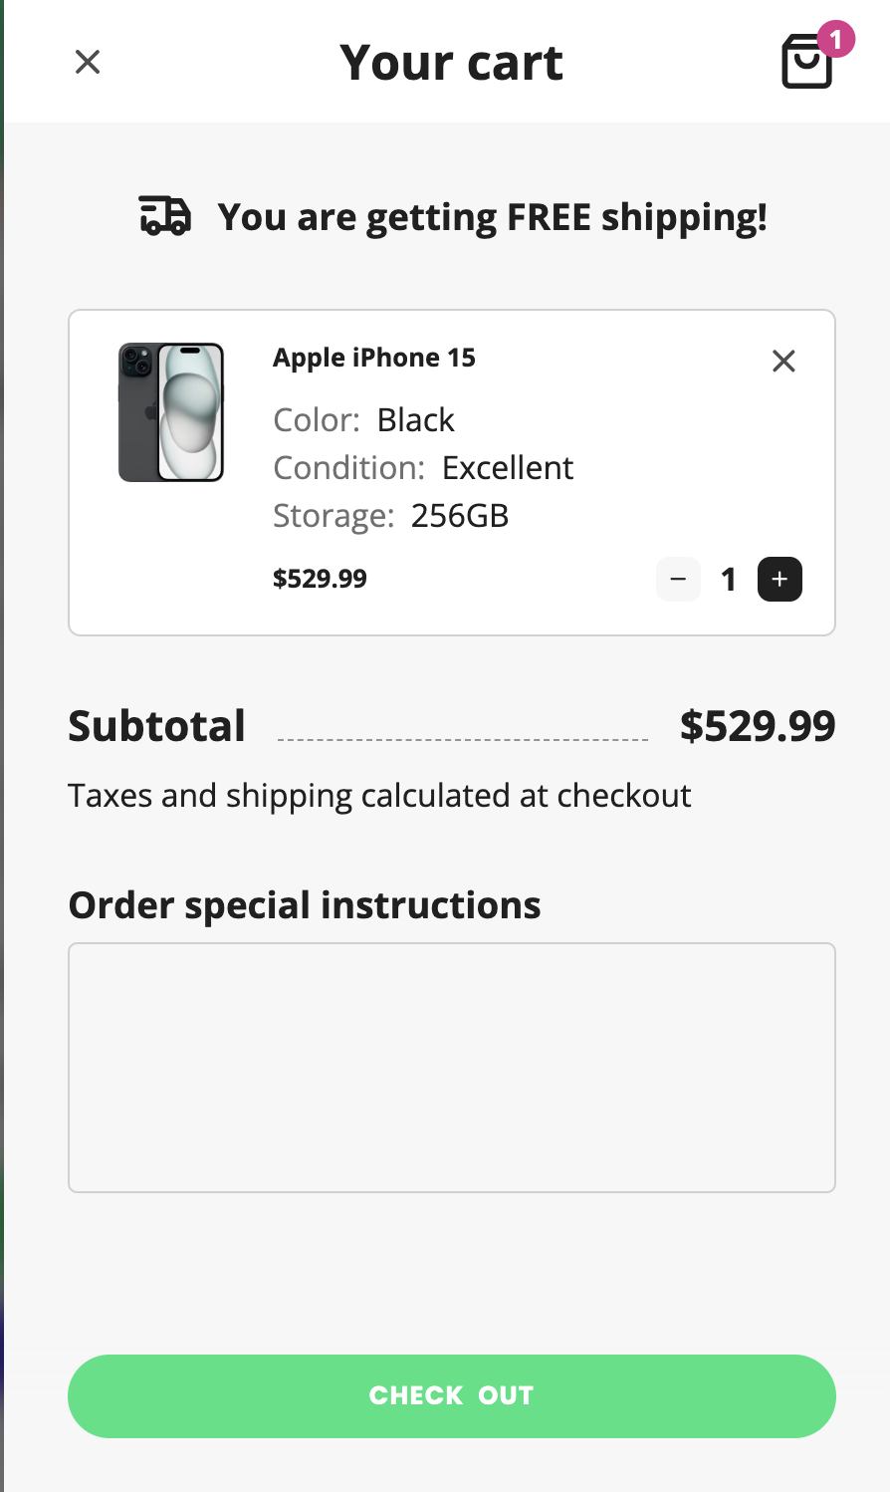
Task: Close the cart panel
Action: click(x=88, y=63)
